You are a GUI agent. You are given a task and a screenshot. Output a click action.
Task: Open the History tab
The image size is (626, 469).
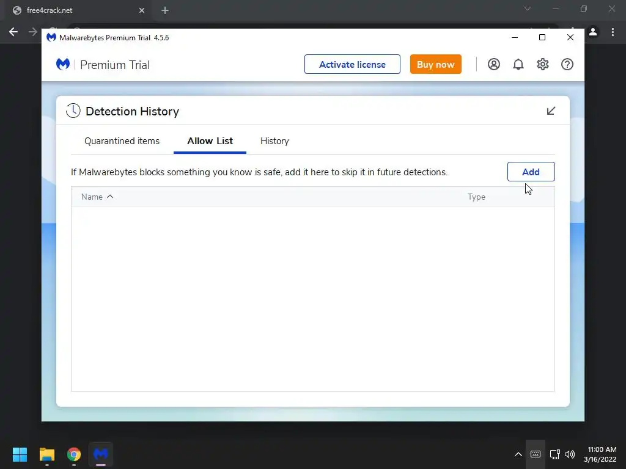coord(274,141)
